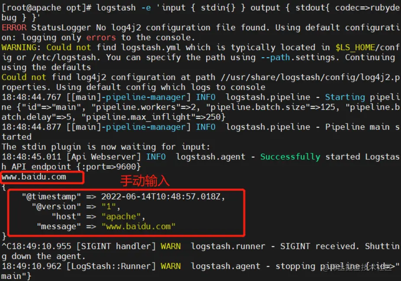The image size is (401, 281).
Task: Click the red ERROR word in the StatusLogger line
Action: tap(14, 28)
